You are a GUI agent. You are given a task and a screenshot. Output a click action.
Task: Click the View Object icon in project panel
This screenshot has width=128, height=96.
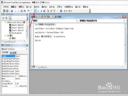6,18
